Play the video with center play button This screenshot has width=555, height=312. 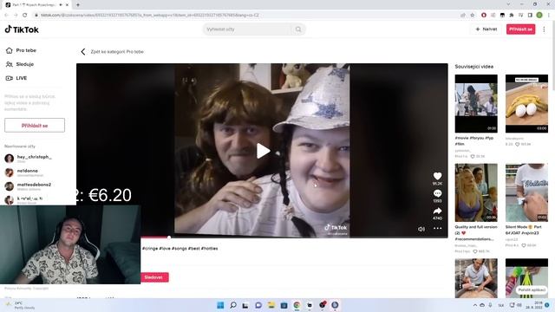click(263, 151)
